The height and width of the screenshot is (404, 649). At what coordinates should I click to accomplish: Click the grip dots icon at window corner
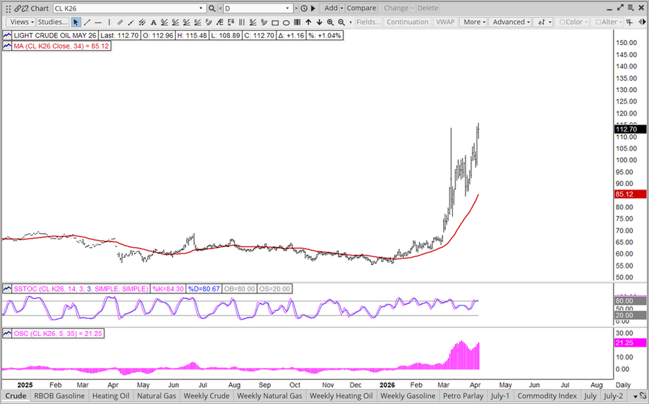8,9
